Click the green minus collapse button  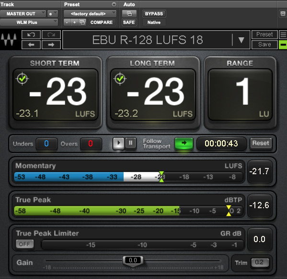tap(283, 45)
